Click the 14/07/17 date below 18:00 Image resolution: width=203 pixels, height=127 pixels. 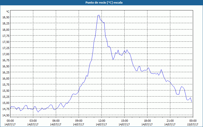tap(147, 124)
